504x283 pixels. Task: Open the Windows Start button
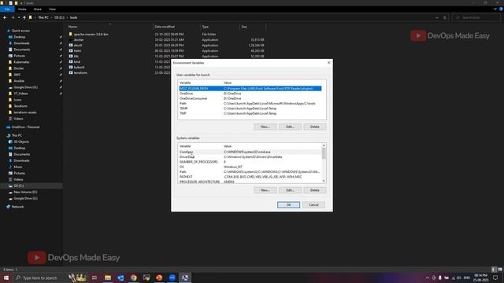pos(6,277)
